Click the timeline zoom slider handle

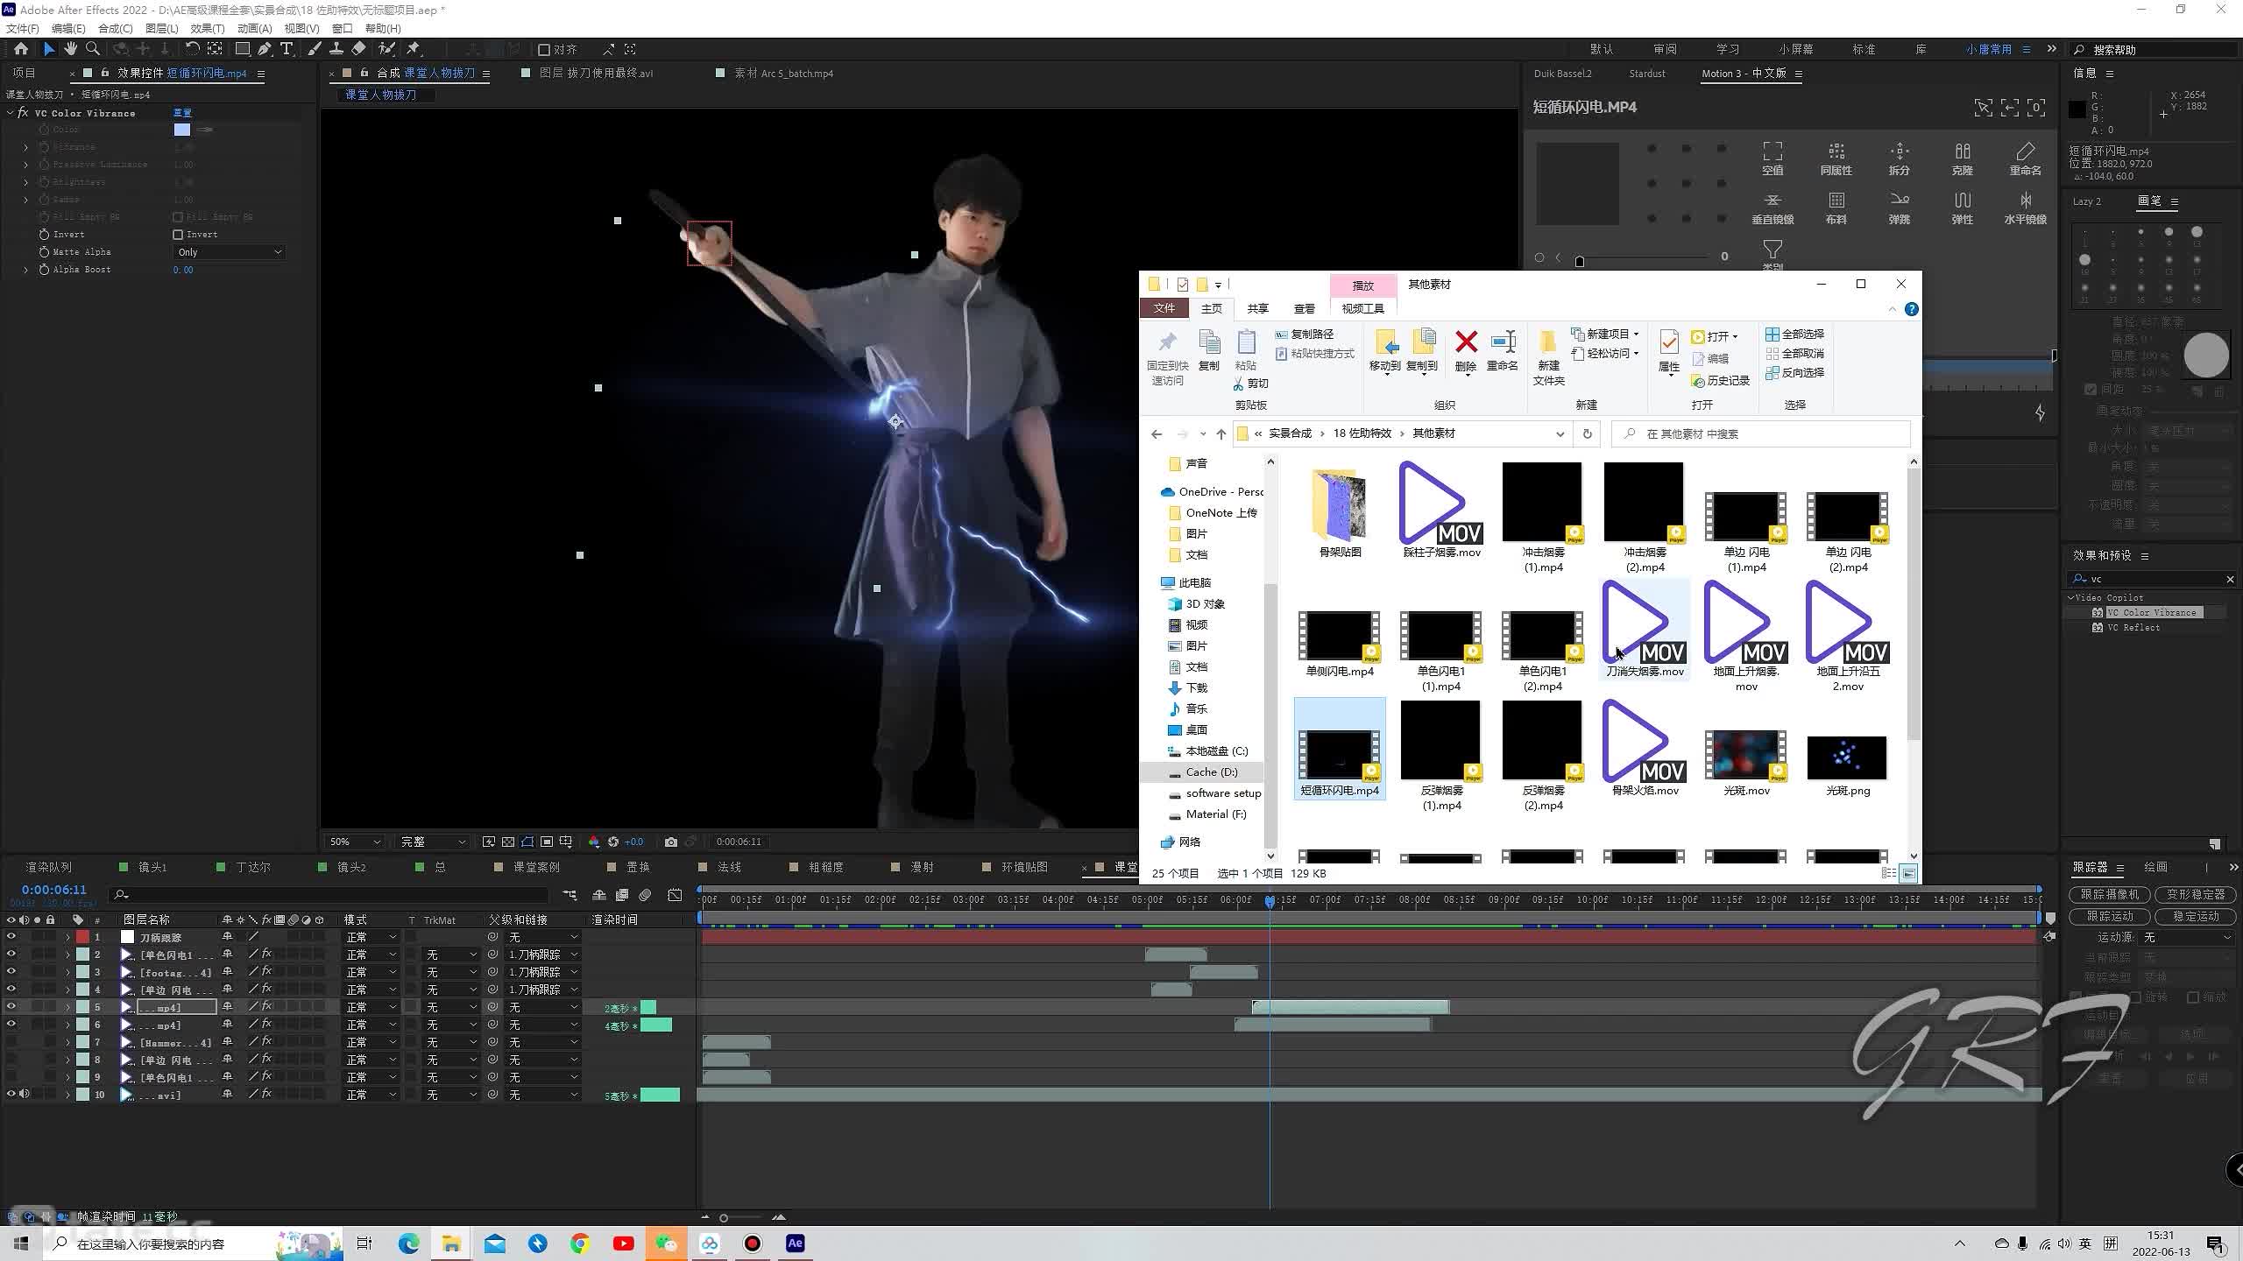(x=724, y=1218)
